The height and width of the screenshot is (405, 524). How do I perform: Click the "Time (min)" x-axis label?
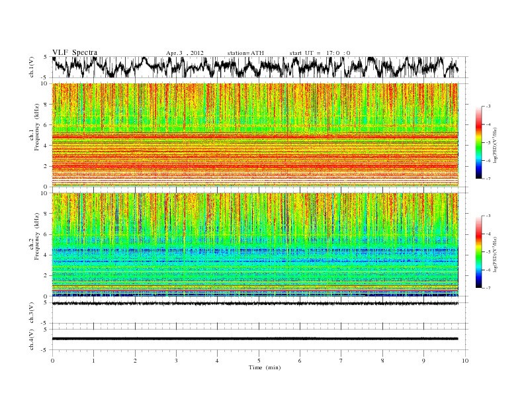tap(265, 367)
